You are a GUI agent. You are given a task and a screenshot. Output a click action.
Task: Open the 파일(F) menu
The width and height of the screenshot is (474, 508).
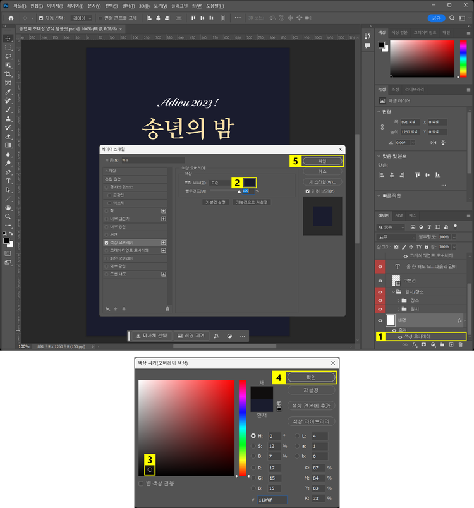point(20,6)
